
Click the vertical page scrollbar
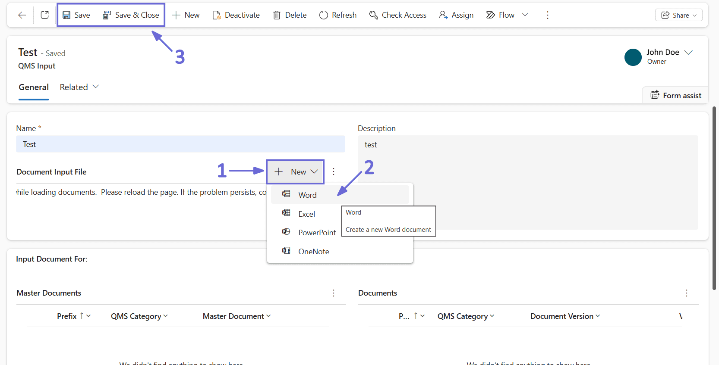click(714, 198)
